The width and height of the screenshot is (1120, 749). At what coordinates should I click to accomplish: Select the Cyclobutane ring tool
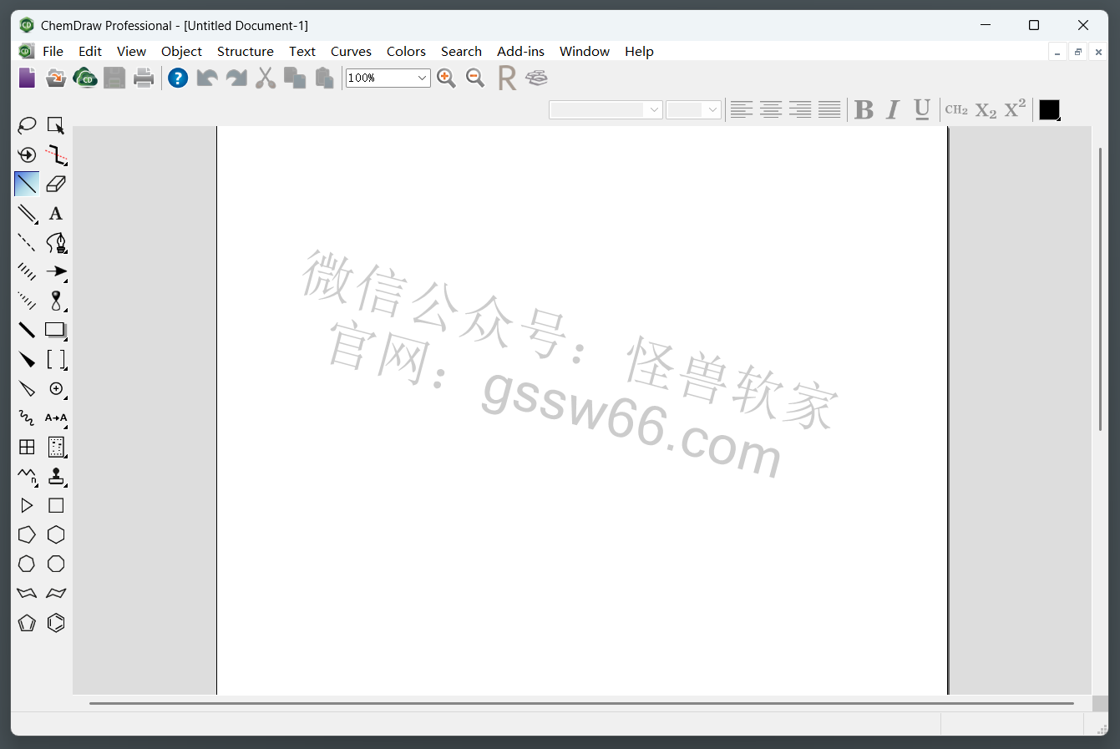(56, 505)
